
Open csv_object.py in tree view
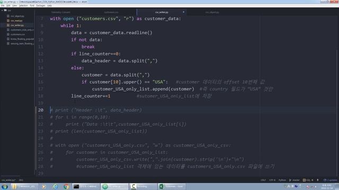[x=17, y=16]
